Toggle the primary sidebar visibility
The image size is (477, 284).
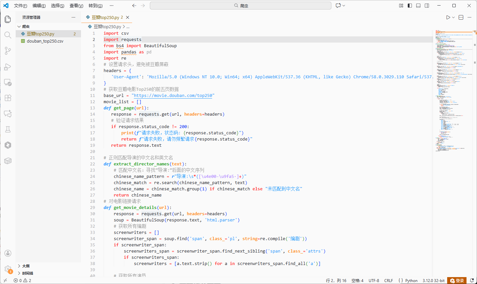click(410, 6)
